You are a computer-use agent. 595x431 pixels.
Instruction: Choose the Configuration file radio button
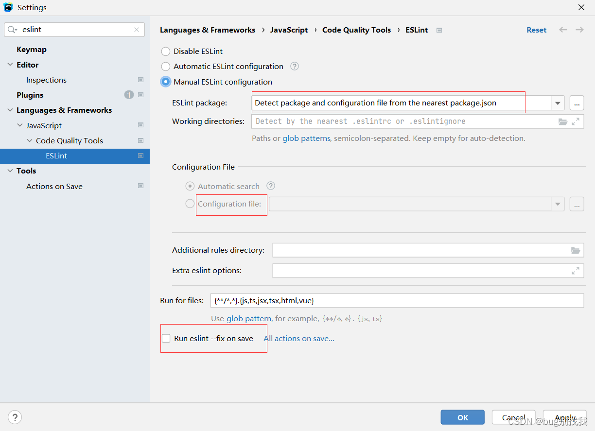tap(190, 204)
